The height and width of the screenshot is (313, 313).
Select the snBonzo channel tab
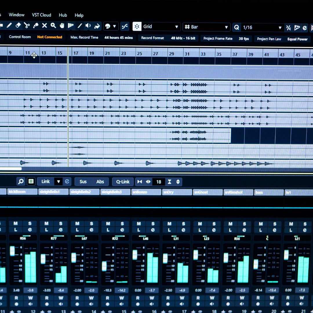pyautogui.click(x=146, y=192)
